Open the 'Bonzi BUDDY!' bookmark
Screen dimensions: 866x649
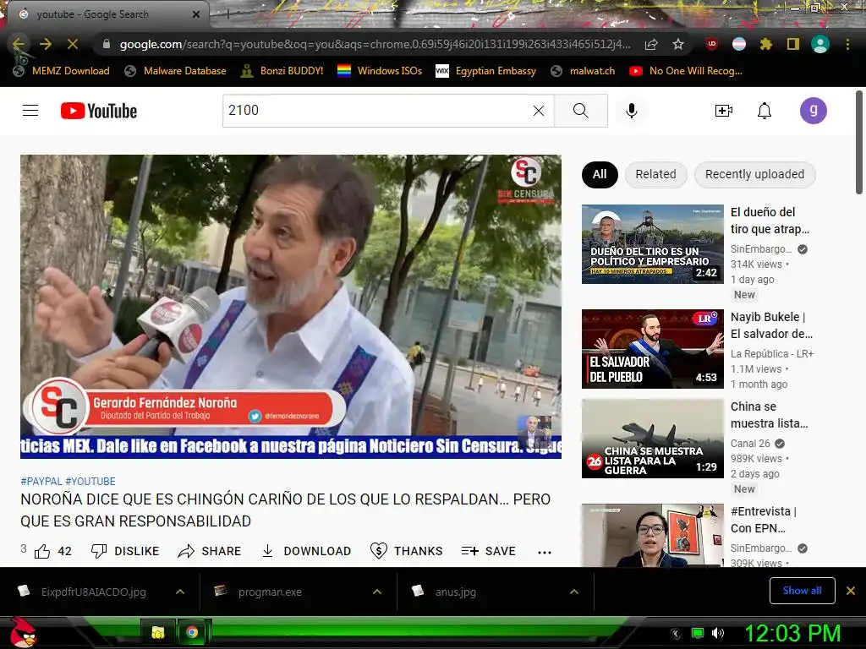click(x=282, y=71)
